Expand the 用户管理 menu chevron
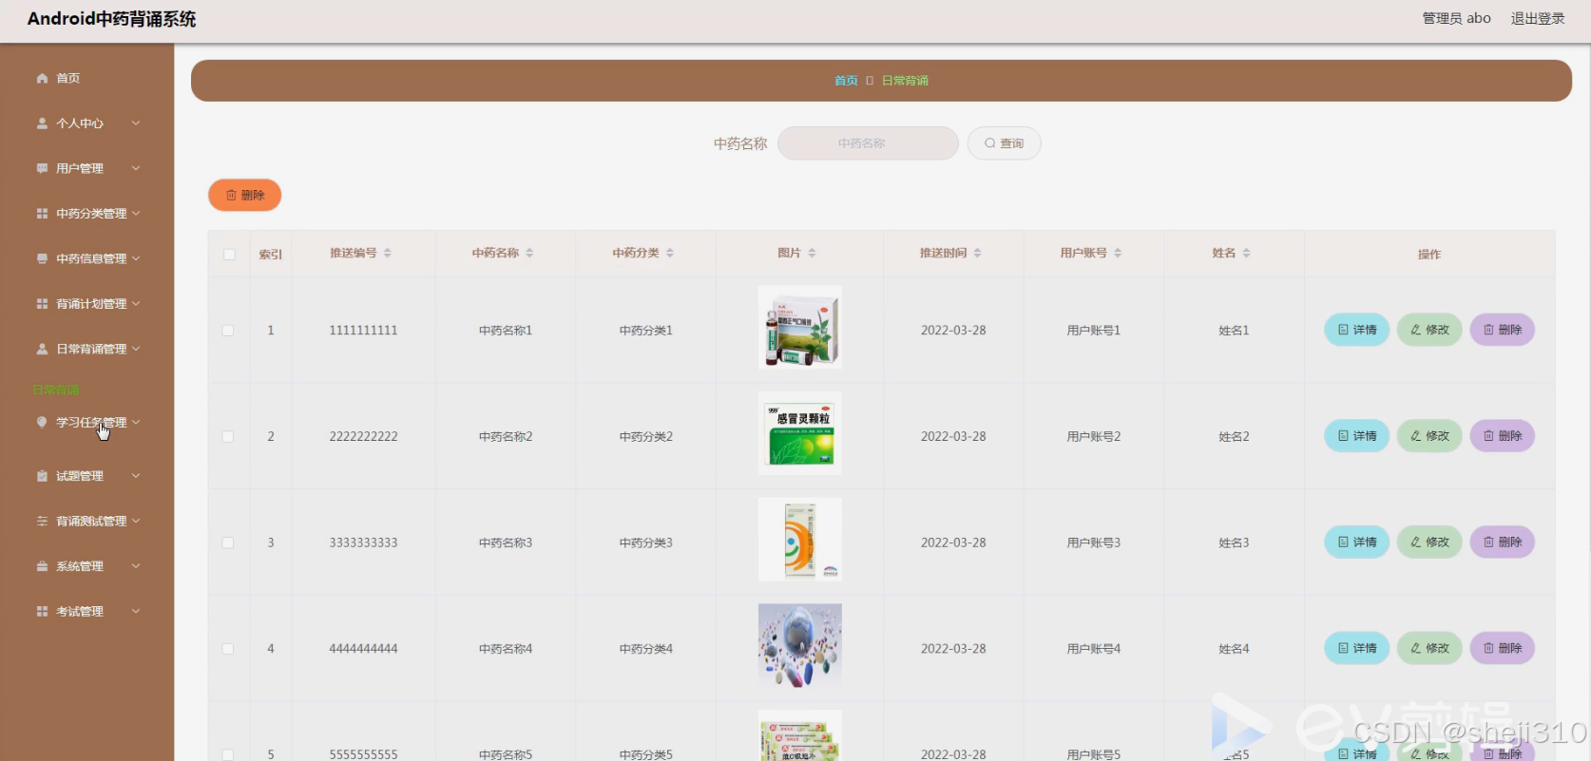Viewport: 1591px width, 761px height. pos(136,168)
